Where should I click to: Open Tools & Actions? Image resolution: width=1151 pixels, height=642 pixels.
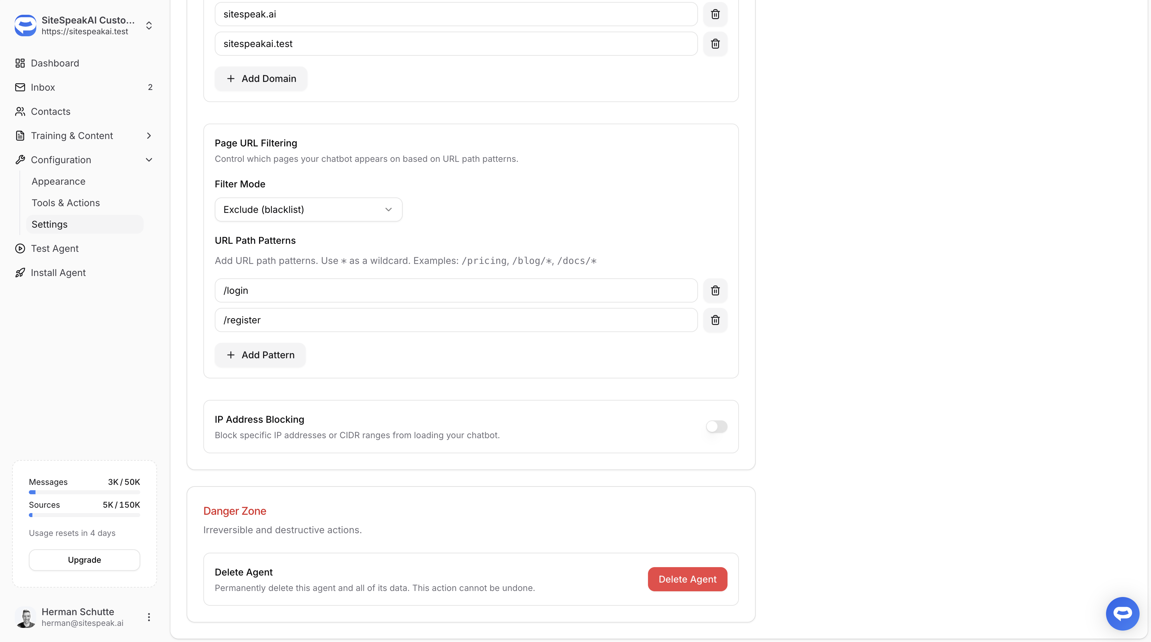tap(85, 202)
